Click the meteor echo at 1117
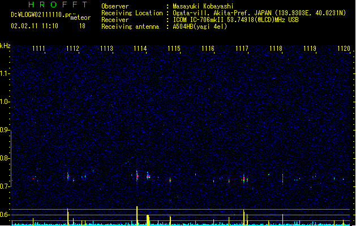 click(x=244, y=179)
